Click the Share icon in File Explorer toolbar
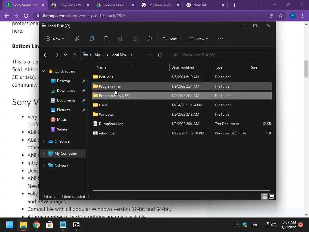This screenshot has height=232, width=309. click(135, 39)
